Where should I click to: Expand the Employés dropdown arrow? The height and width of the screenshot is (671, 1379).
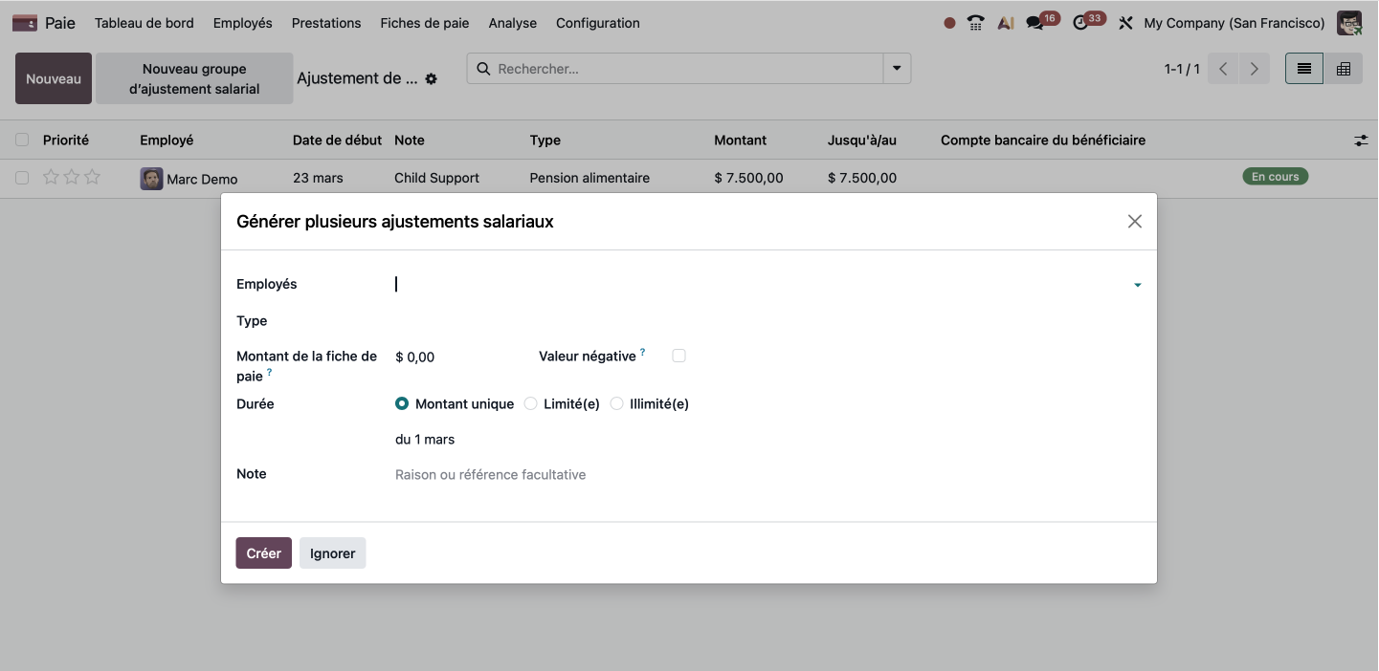tap(1137, 285)
